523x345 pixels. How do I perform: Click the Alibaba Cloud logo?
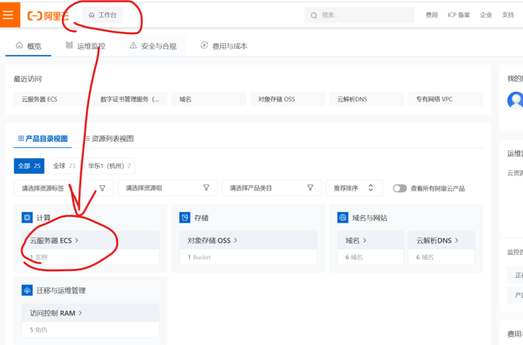[x=49, y=16]
